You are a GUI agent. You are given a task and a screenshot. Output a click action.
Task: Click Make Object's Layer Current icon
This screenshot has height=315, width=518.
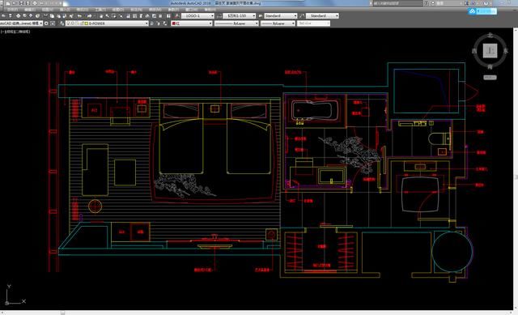pos(152,23)
